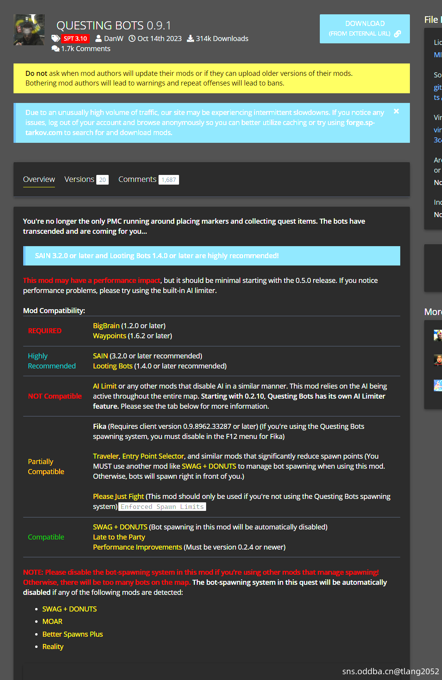
Task: Open SWAG + DONUTS link in Compatible row
Action: [x=120, y=527]
